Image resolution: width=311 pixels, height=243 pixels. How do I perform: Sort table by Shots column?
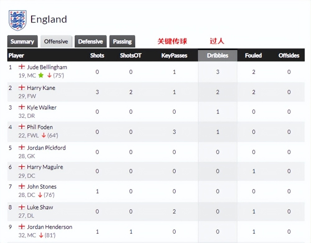(x=97, y=56)
